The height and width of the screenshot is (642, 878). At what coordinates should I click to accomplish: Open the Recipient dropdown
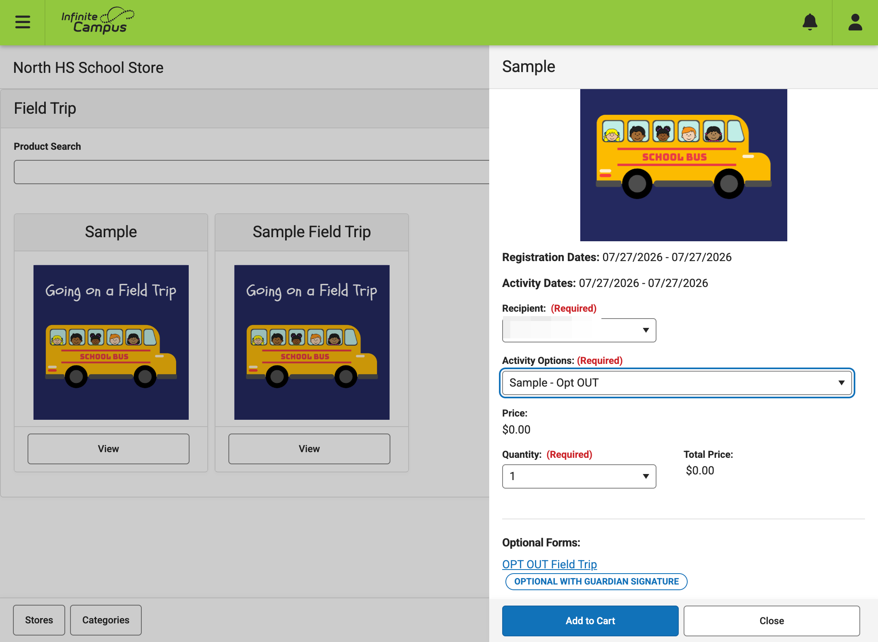[x=579, y=330]
